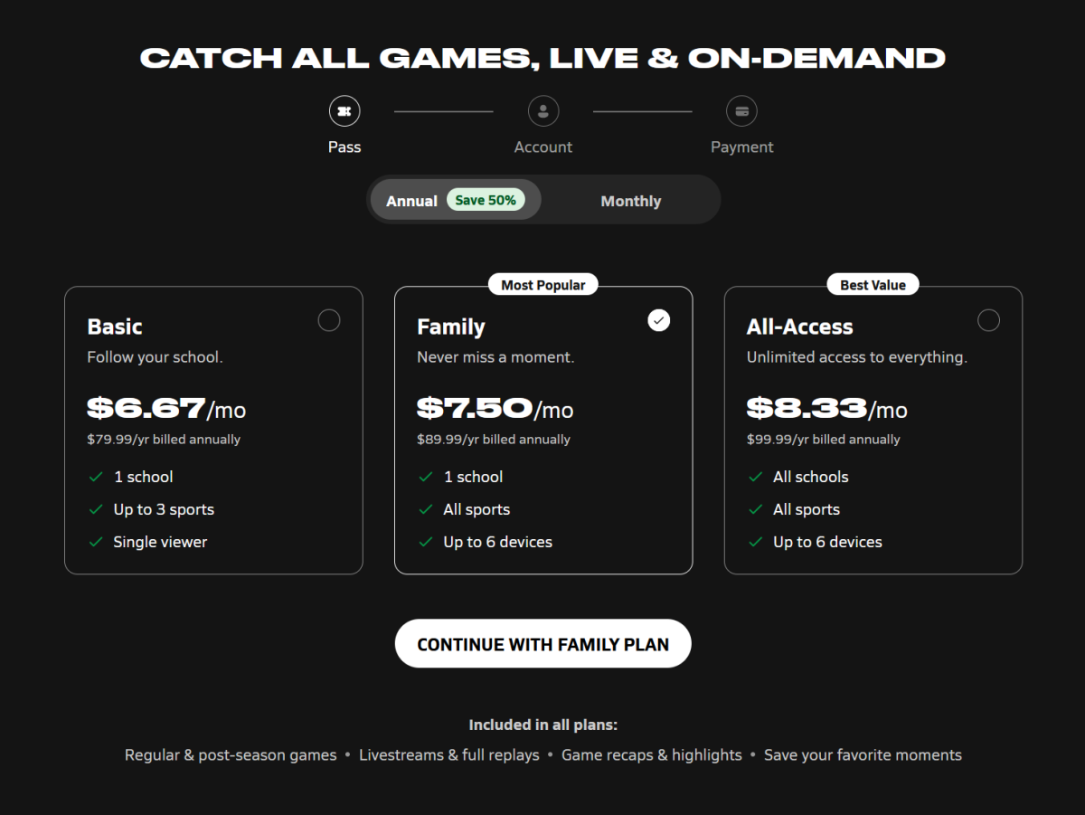Click the Save 50% badge
Image resolution: width=1085 pixels, height=815 pixels.
click(x=486, y=200)
